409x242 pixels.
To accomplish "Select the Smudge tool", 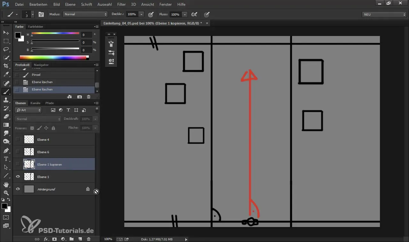I will coord(6,133).
